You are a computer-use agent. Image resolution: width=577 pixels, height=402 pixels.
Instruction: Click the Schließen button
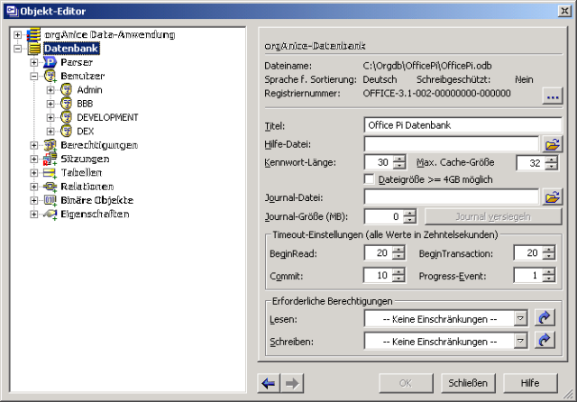[468, 383]
